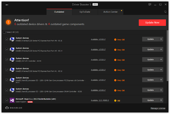This screenshot has width=170, height=114.
Task: Click the PRO badge in title
Action: 95,4
